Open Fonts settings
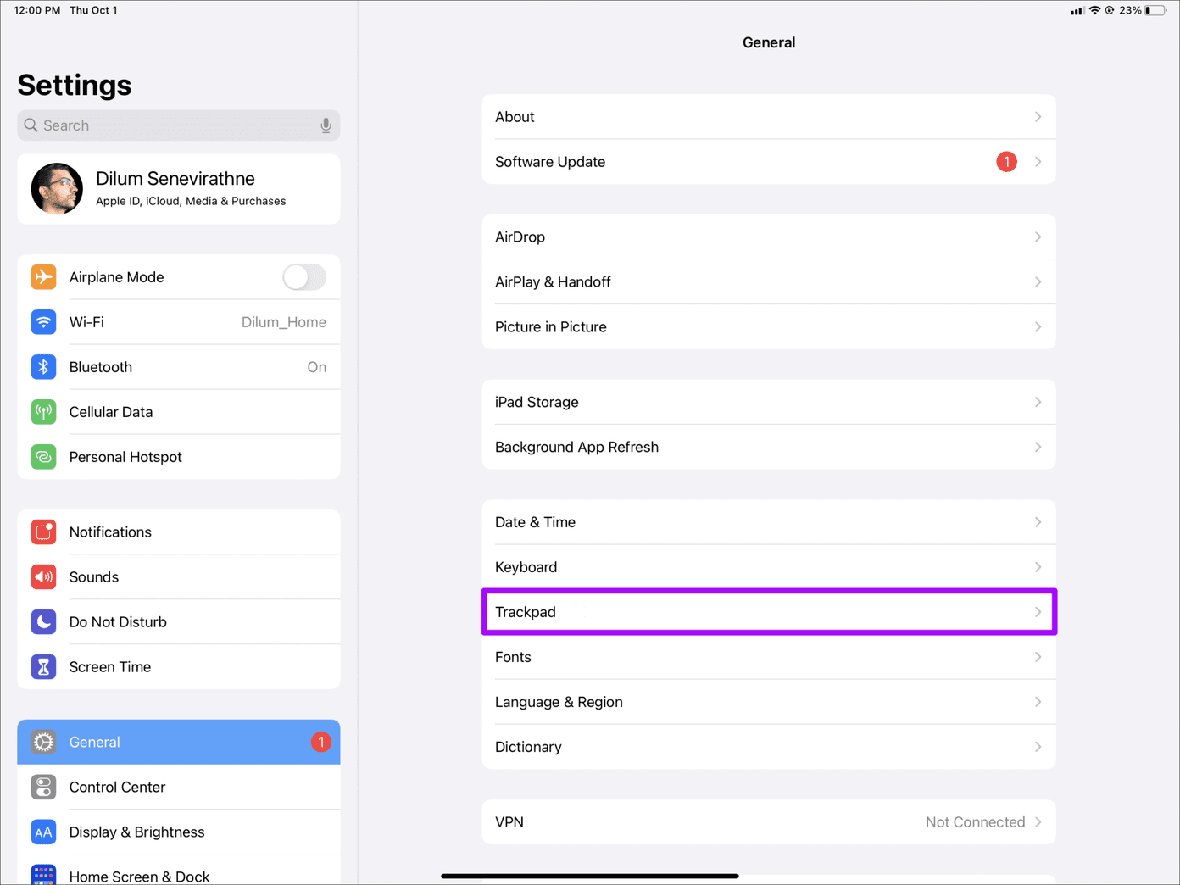1180x885 pixels. coord(769,657)
